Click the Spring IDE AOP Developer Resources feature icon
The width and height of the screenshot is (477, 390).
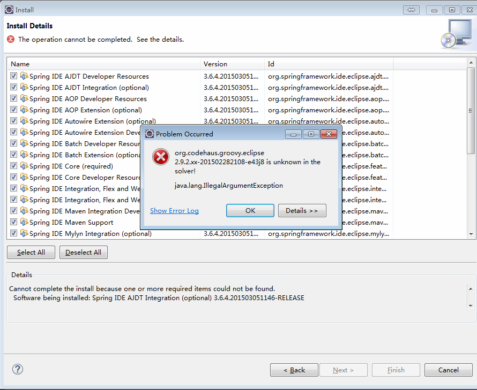[x=24, y=98]
